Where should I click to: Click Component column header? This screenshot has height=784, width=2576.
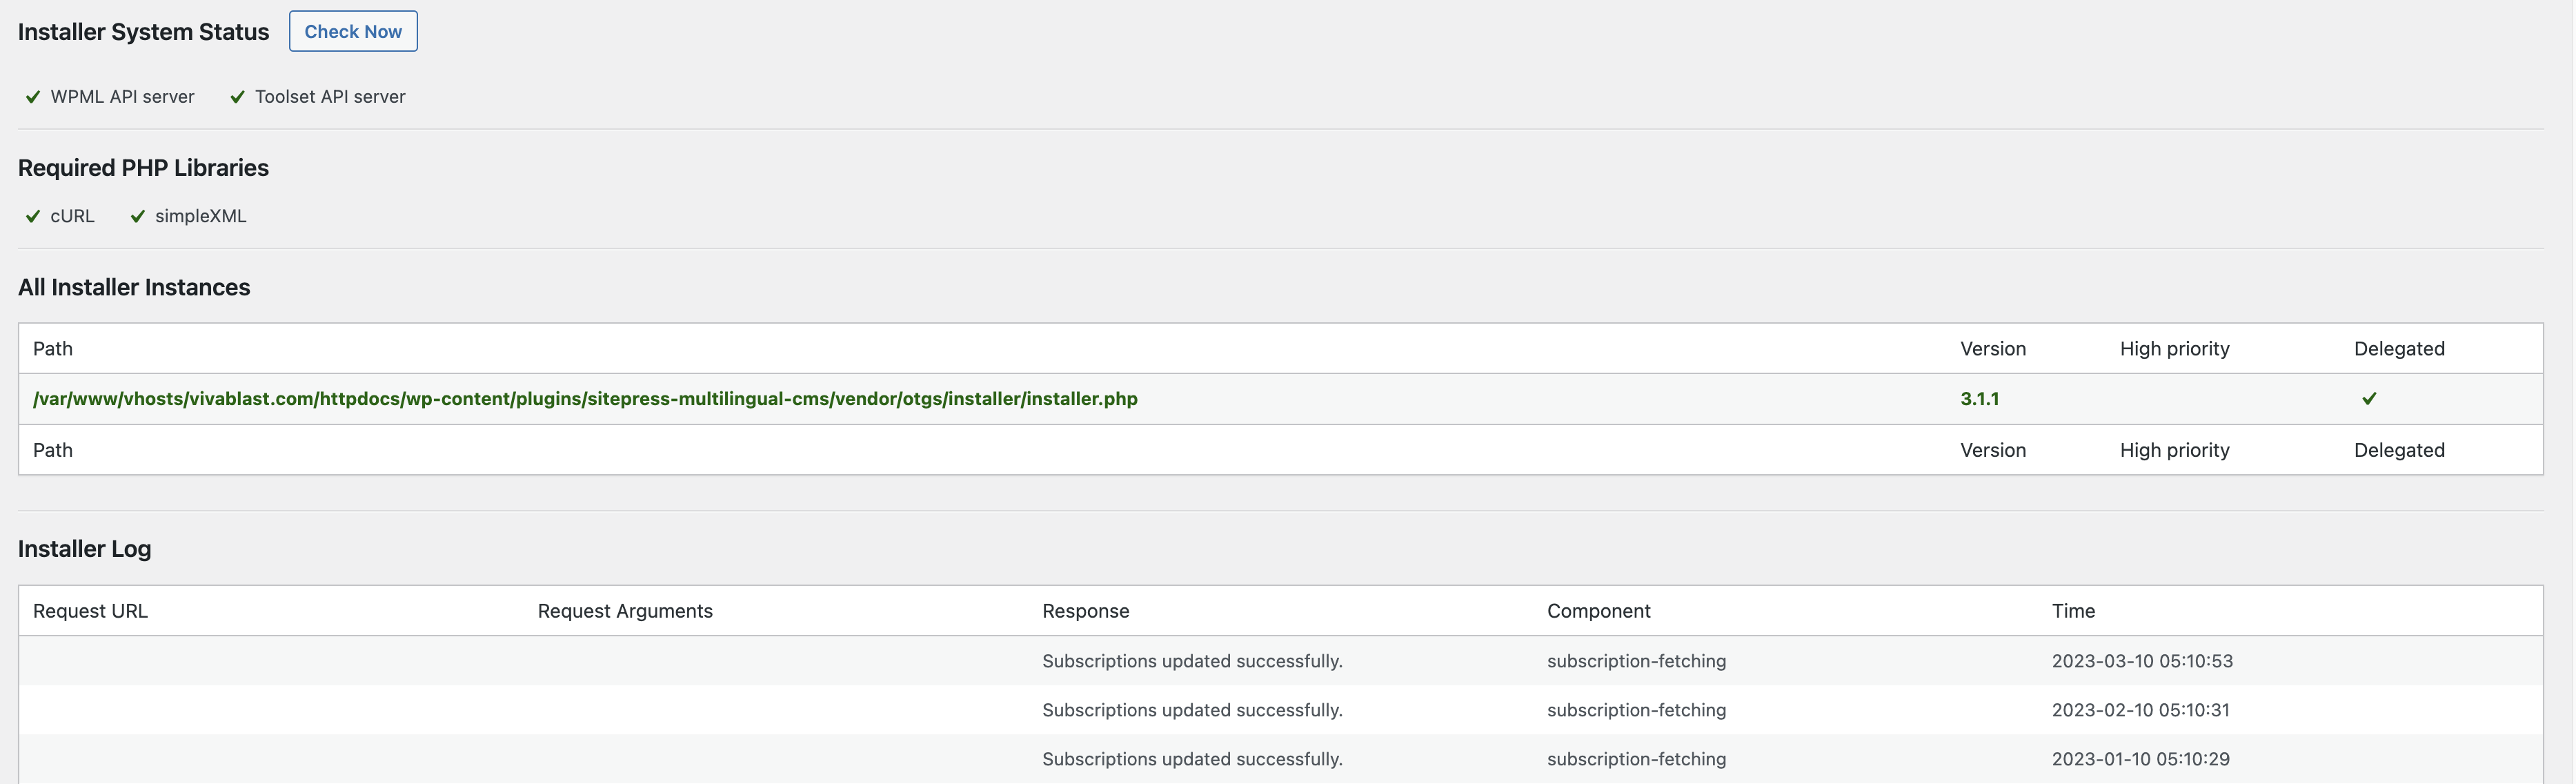point(1598,611)
